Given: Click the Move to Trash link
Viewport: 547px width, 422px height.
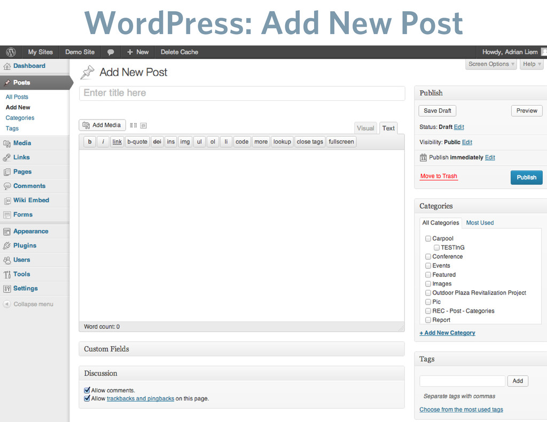Looking at the screenshot, I should click(x=439, y=176).
